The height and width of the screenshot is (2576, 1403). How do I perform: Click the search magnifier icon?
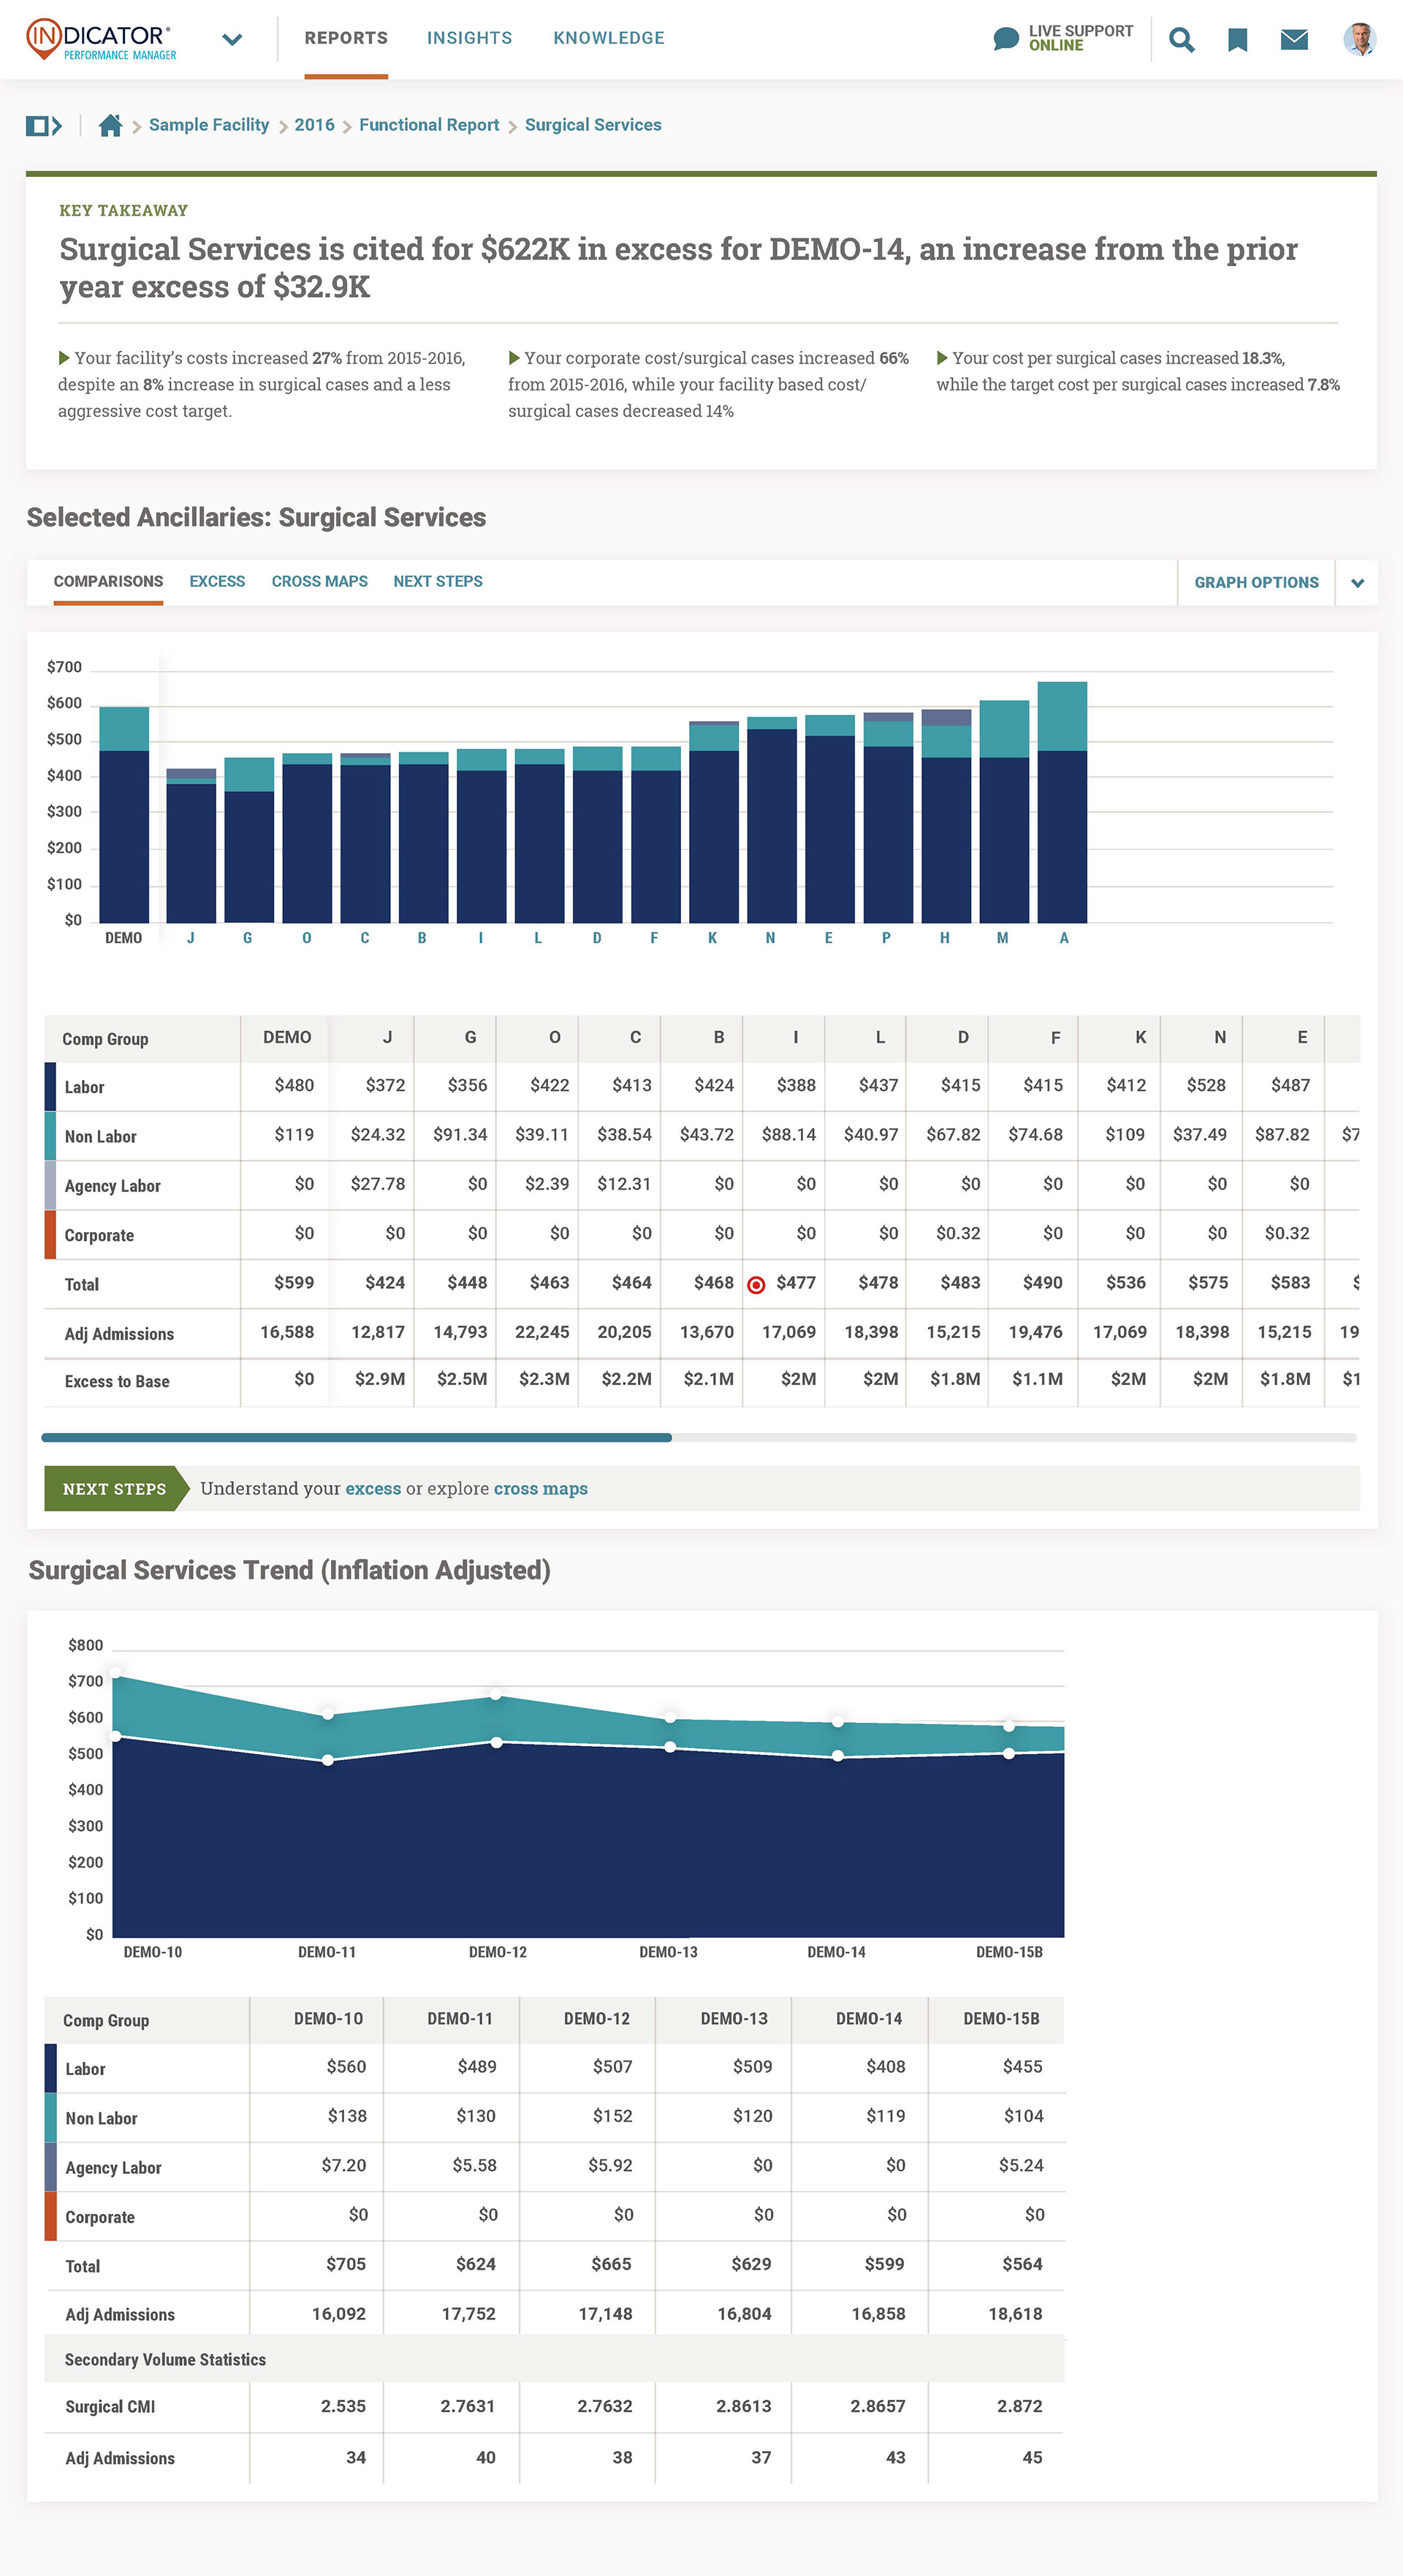(x=1181, y=40)
